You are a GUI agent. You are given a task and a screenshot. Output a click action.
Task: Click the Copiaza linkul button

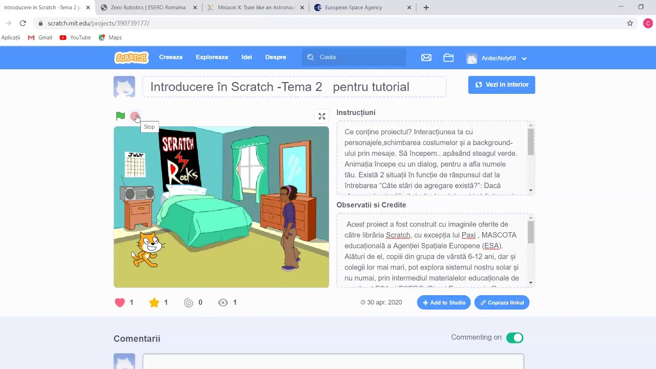click(502, 303)
